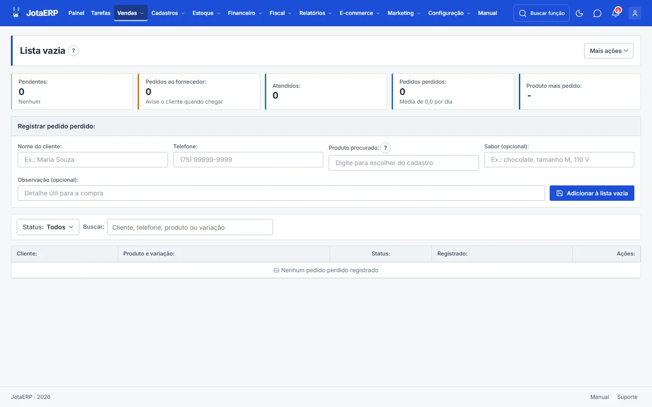Expand the Configuração menu

[x=449, y=13]
